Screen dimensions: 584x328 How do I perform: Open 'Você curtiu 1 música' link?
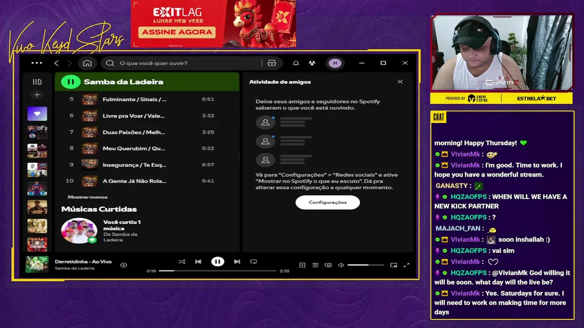[x=122, y=225]
